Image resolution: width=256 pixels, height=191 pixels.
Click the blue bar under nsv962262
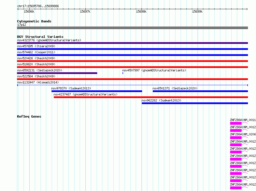tap(195, 103)
